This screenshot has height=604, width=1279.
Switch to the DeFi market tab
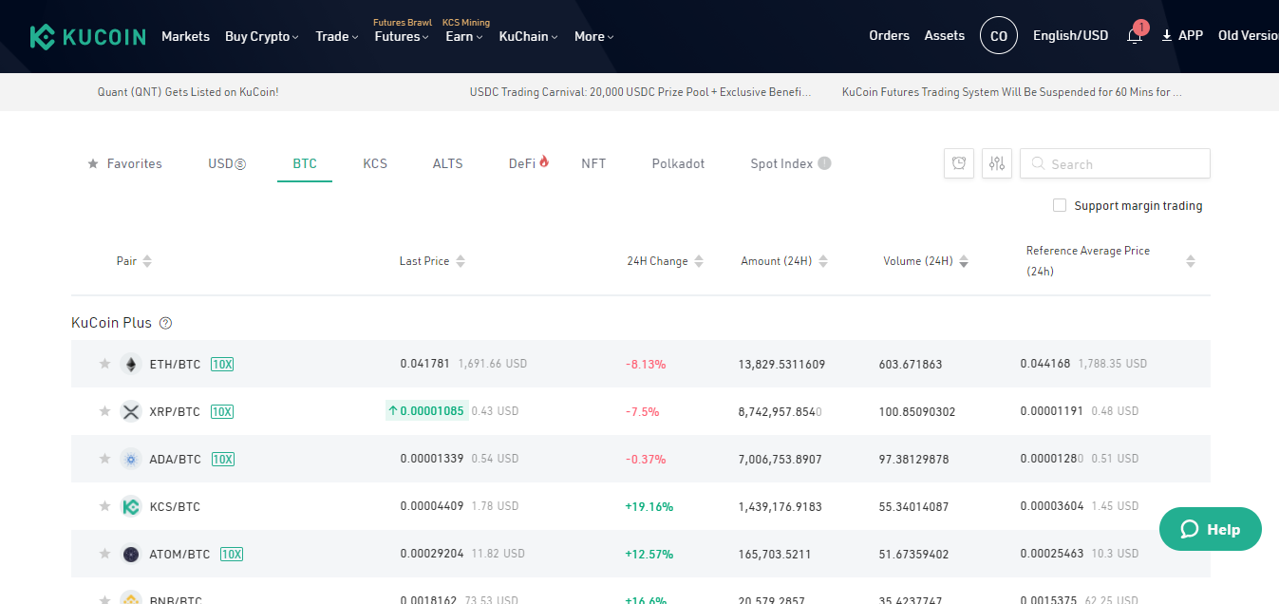tap(528, 163)
